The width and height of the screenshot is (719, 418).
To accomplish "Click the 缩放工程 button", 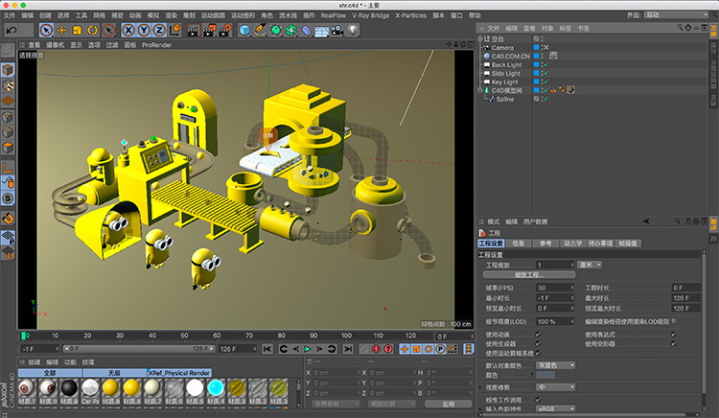I will pos(529,275).
